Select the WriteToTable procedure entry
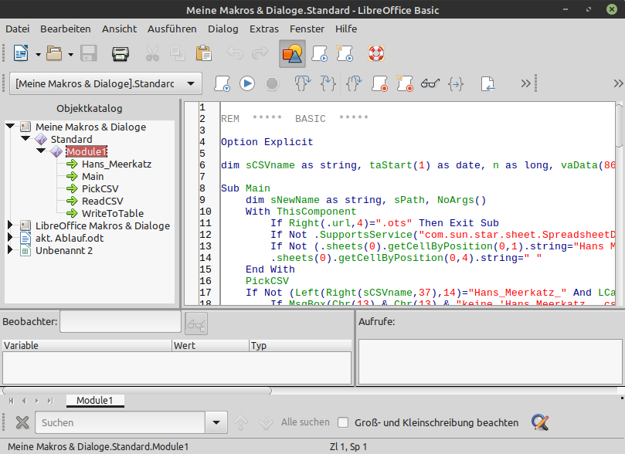This screenshot has width=625, height=454. pos(113,213)
